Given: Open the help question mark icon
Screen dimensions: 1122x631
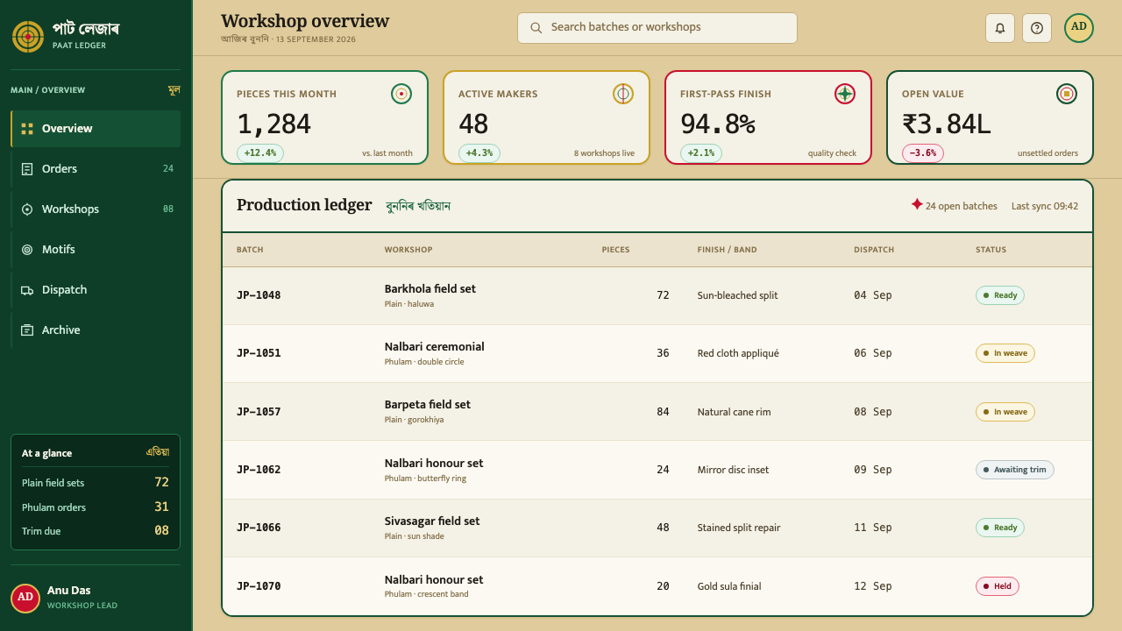Looking at the screenshot, I should 1037,28.
